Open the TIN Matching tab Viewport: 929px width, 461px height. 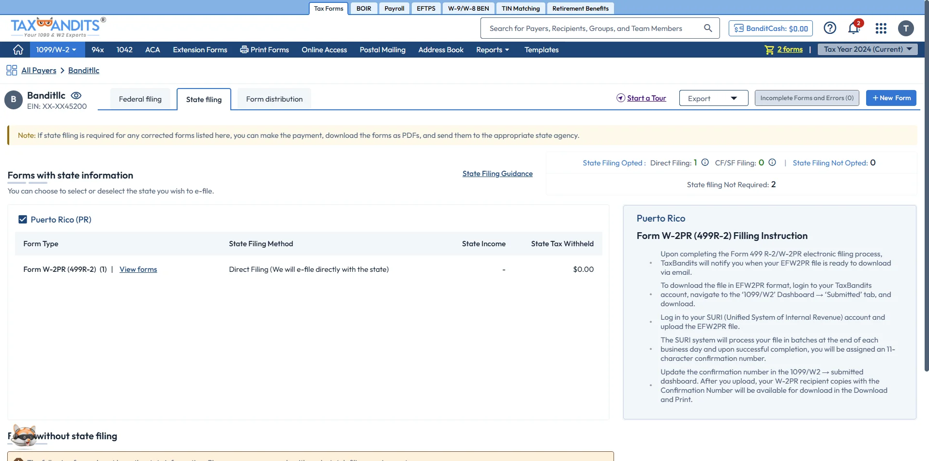[x=521, y=8]
